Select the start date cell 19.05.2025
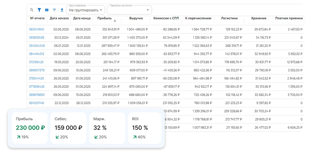 pos(61,62)
